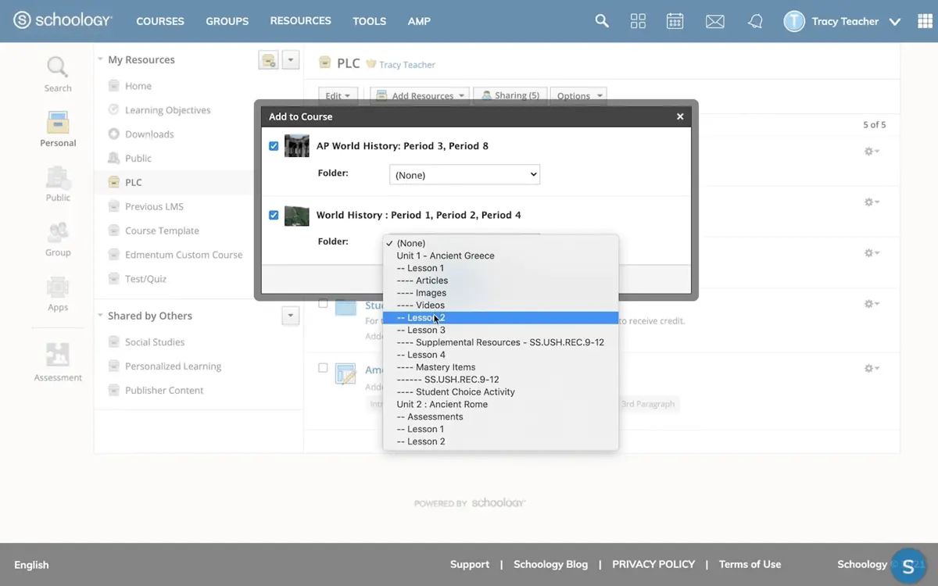Check the fifth resource row checkbox
The image size is (938, 586).
coord(323,367)
